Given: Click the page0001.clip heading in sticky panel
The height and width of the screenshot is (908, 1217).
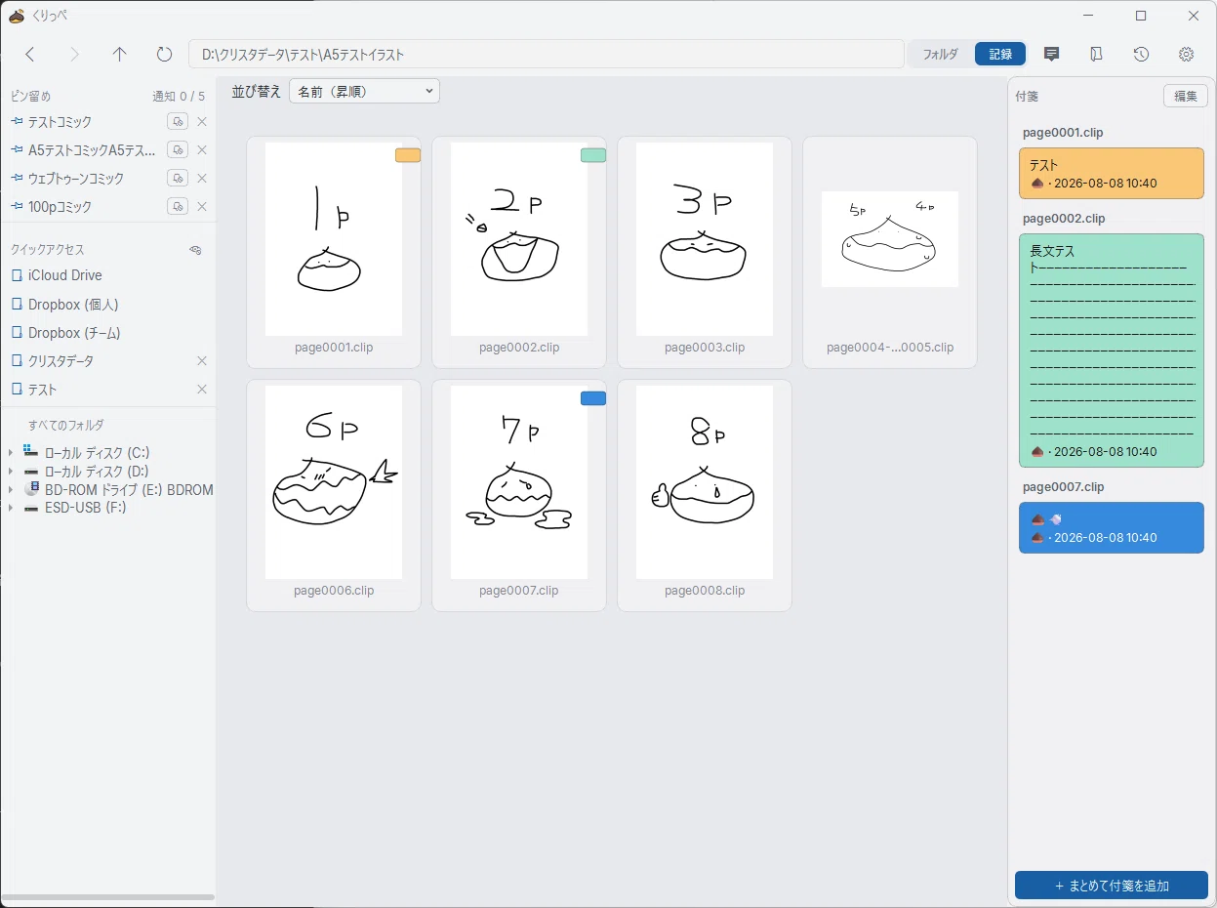Looking at the screenshot, I should coord(1064,133).
